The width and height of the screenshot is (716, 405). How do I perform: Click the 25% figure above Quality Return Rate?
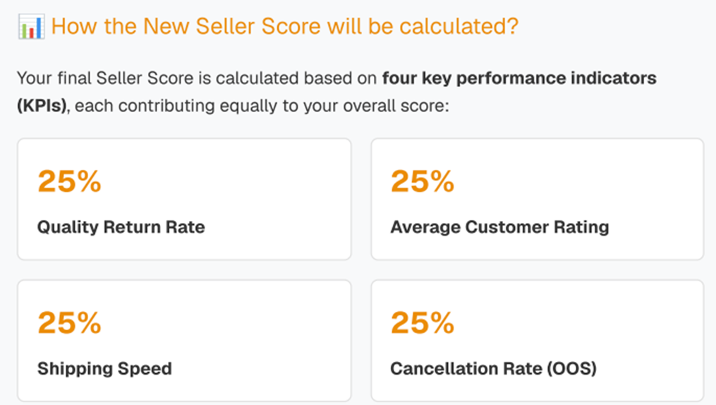point(69,181)
